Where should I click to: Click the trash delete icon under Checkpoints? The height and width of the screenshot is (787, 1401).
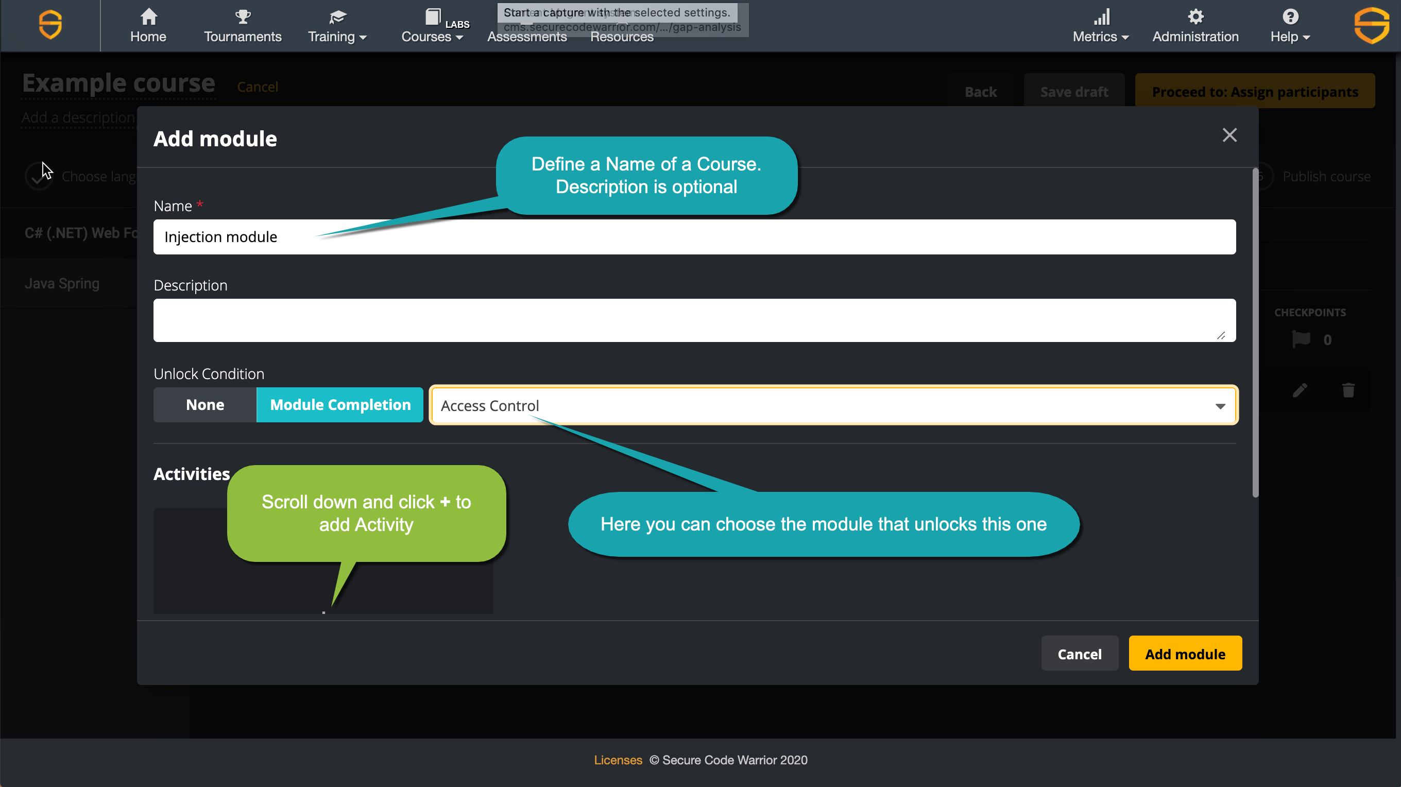1348,390
